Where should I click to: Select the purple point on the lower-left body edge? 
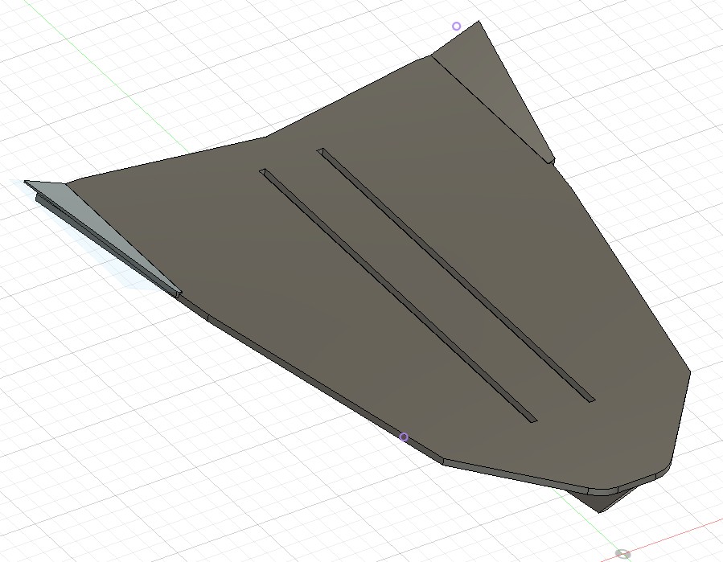404,437
